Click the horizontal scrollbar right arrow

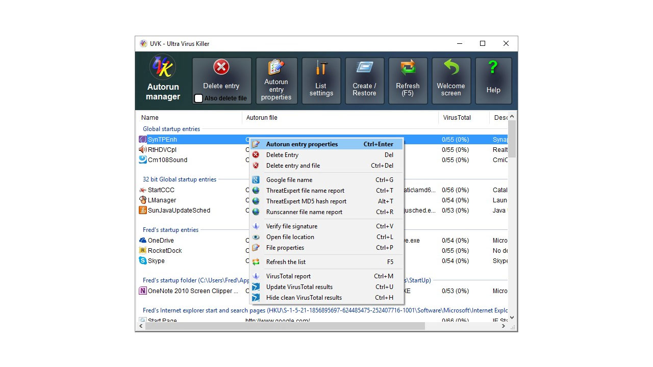coord(504,326)
